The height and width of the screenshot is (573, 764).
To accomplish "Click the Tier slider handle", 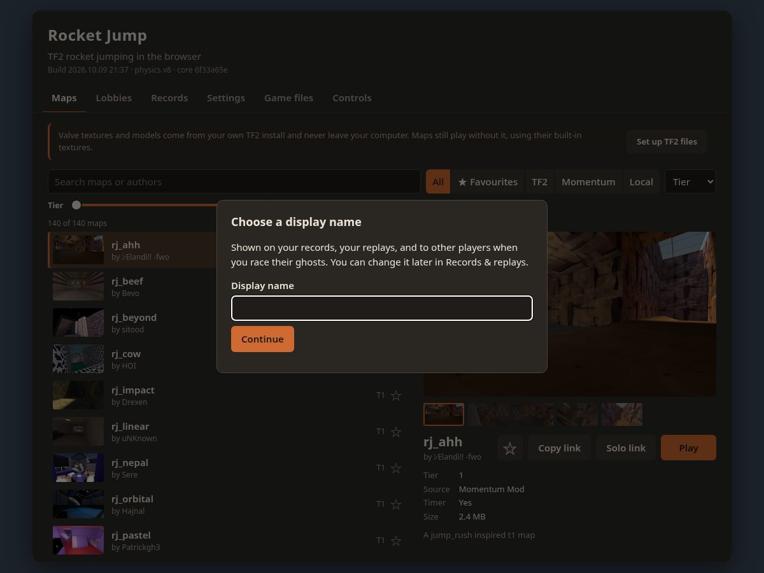I will (x=76, y=205).
